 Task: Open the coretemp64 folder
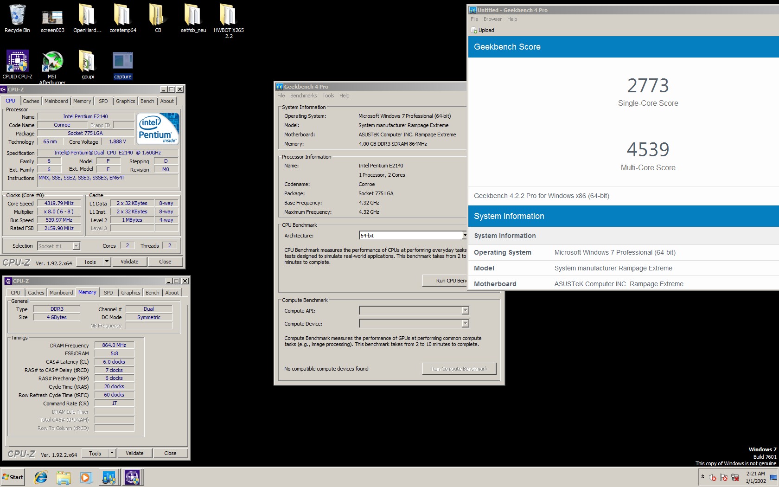point(122,18)
